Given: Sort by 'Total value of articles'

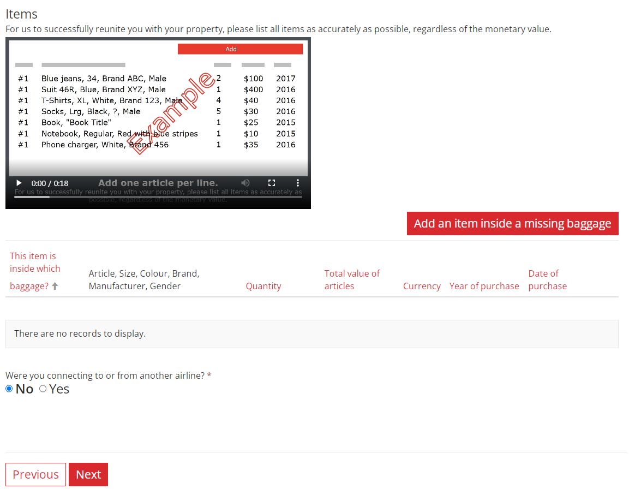Looking at the screenshot, I should (352, 280).
